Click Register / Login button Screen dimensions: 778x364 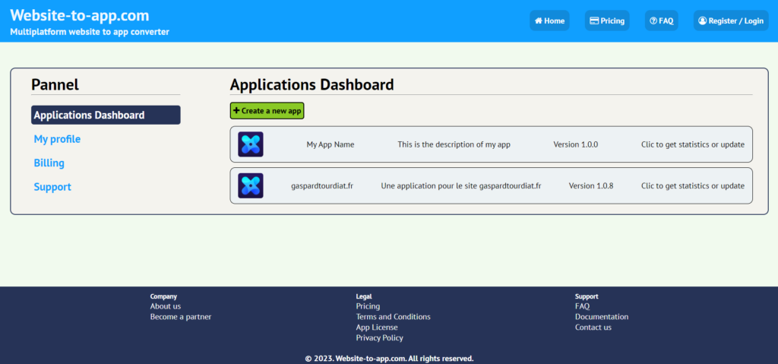pyautogui.click(x=730, y=21)
